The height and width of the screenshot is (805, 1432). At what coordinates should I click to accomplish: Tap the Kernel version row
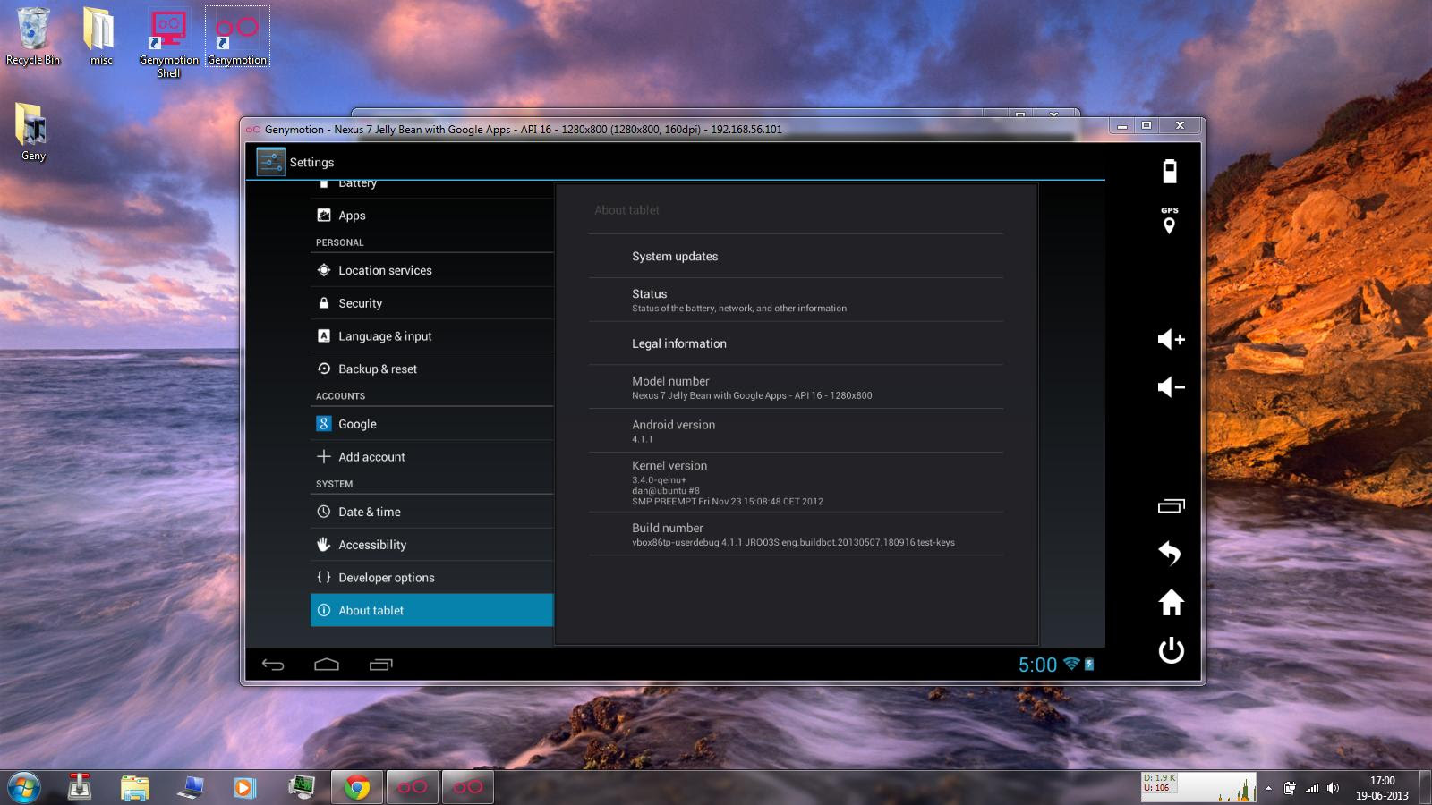pyautogui.click(x=796, y=482)
